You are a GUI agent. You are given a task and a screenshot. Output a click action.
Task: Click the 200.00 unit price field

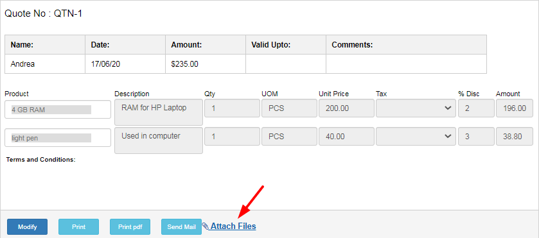tap(346, 108)
